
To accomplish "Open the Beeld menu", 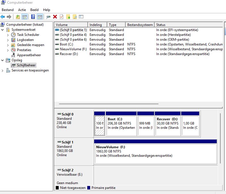I will pos(34,10).
